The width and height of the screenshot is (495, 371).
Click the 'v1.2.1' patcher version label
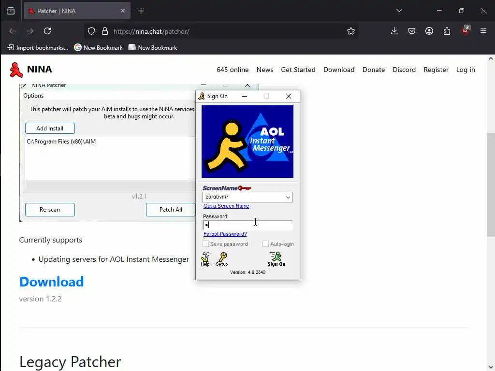139,197
